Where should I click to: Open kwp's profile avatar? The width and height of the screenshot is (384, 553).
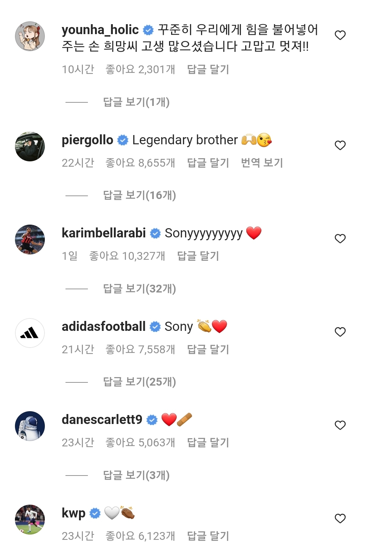30,520
